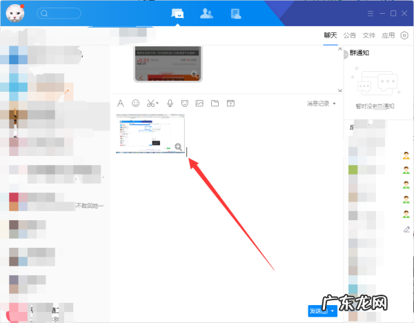Click the pasted screenshot thumbnail in input
This screenshot has width=414, height=323.
[150, 134]
